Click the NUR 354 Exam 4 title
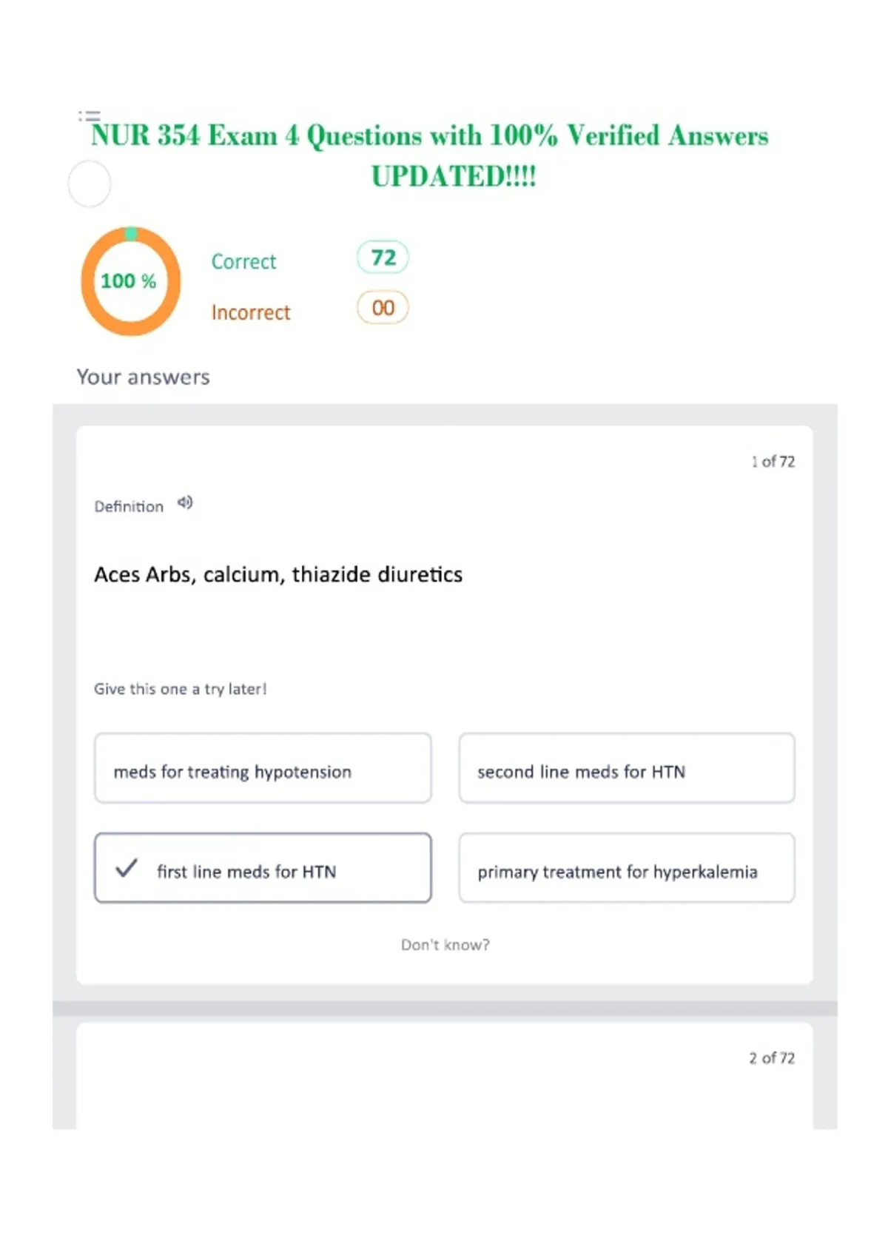This screenshot has width=888, height=1258. pos(430,155)
